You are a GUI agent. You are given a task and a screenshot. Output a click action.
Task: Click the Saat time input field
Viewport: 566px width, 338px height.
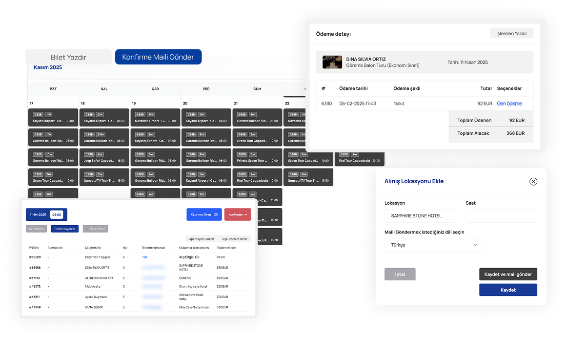point(501,216)
